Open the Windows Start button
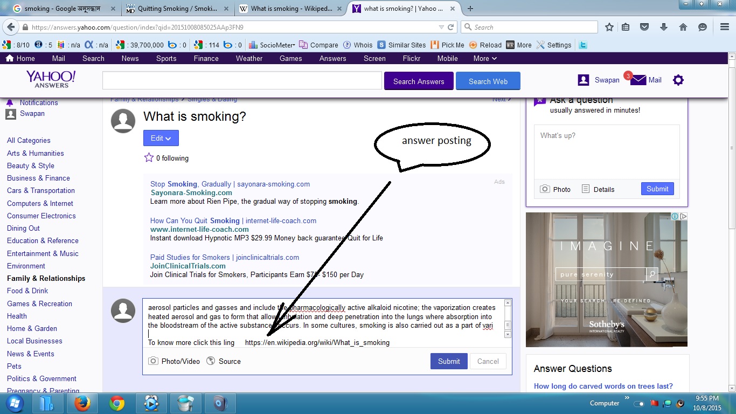This screenshot has height=414, width=736. pos(14,403)
